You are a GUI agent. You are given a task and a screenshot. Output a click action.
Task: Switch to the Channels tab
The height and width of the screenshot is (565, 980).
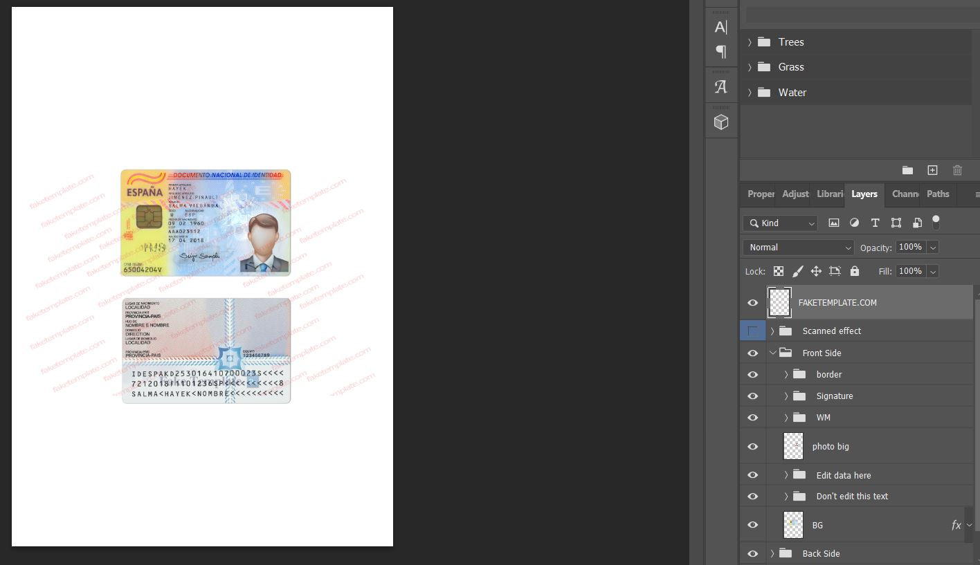pyautogui.click(x=905, y=194)
